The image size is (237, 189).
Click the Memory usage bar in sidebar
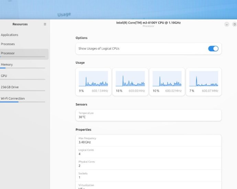[23, 68]
